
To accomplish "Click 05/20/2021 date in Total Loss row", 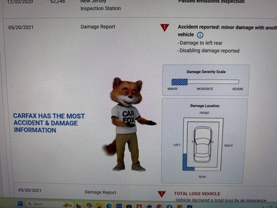I will [x=30, y=190].
